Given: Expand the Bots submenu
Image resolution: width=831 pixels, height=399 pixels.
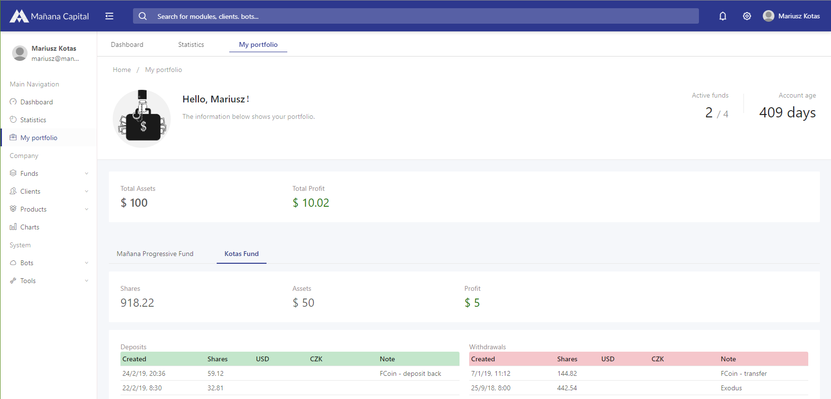Looking at the screenshot, I should pos(48,263).
